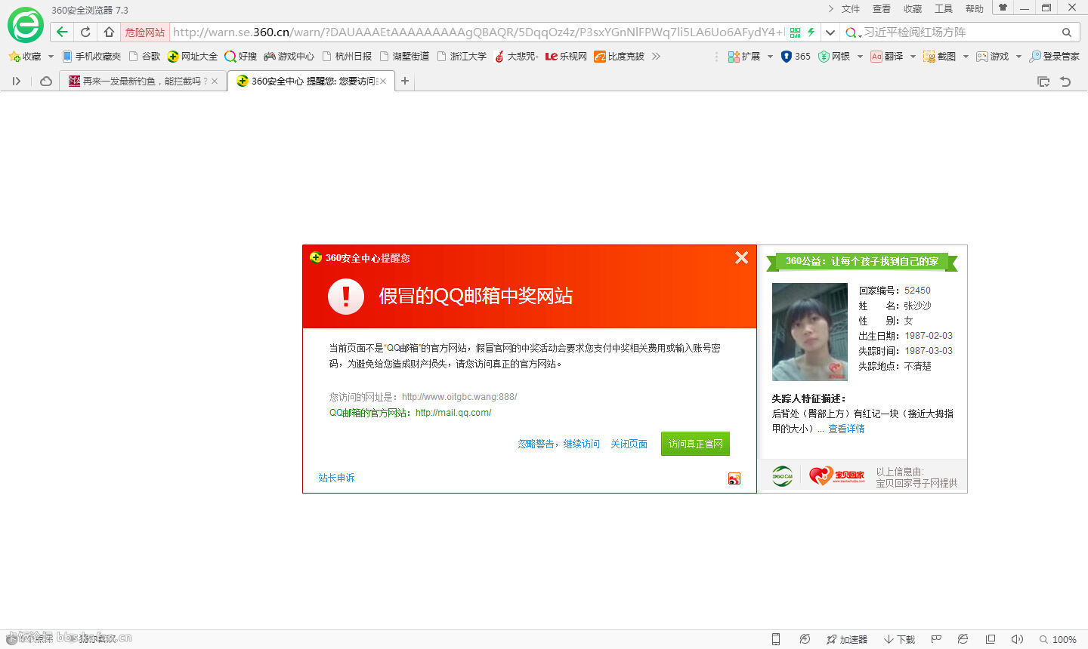Viewport: 1088px width, 649px height.
Task: Click the missing person photo thumbnail
Action: pos(810,332)
